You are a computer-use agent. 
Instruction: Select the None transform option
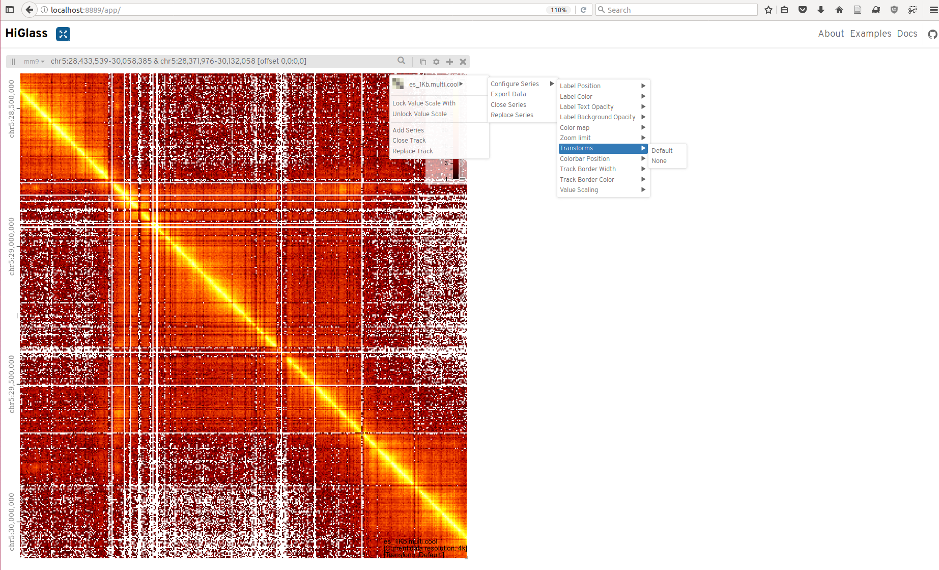[660, 160]
